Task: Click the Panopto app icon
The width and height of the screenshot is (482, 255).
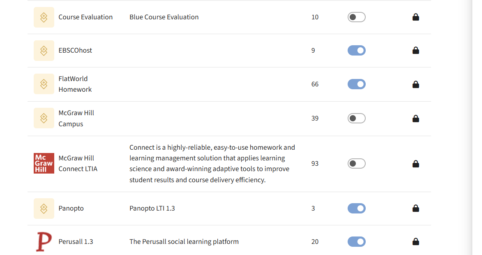Action: (44, 208)
